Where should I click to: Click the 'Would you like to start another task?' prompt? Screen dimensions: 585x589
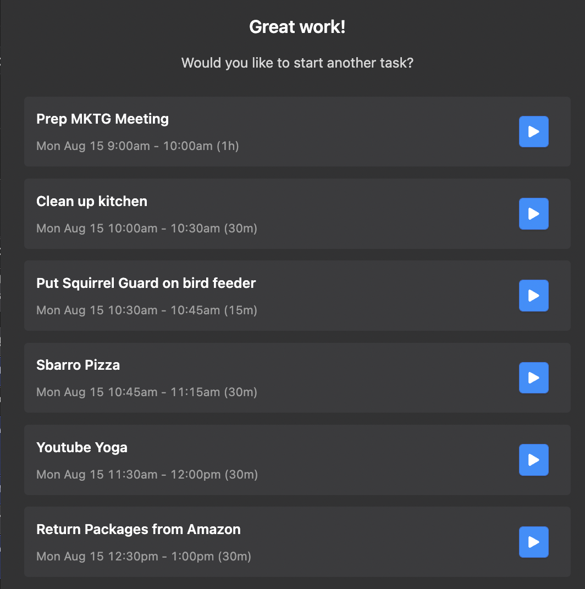click(297, 63)
